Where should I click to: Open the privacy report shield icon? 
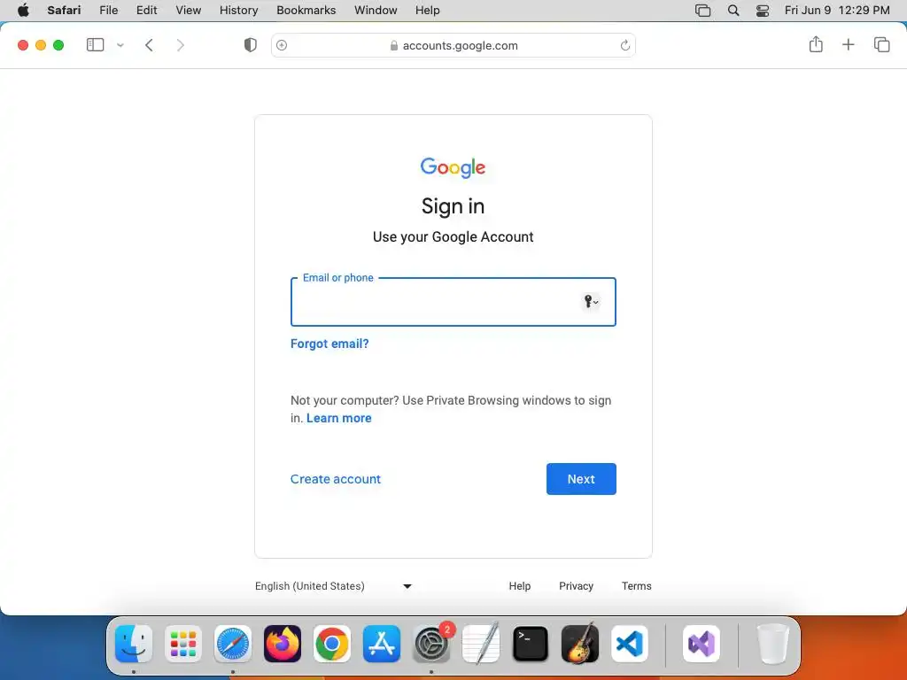pyautogui.click(x=250, y=45)
